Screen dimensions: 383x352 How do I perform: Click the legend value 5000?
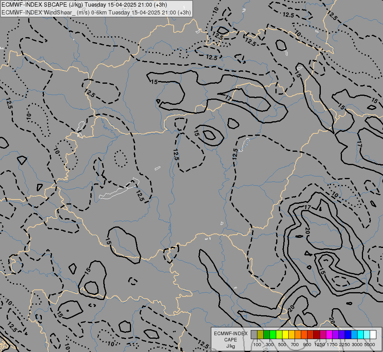point(370,345)
